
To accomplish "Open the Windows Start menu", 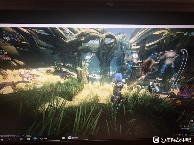I will 2,140.
